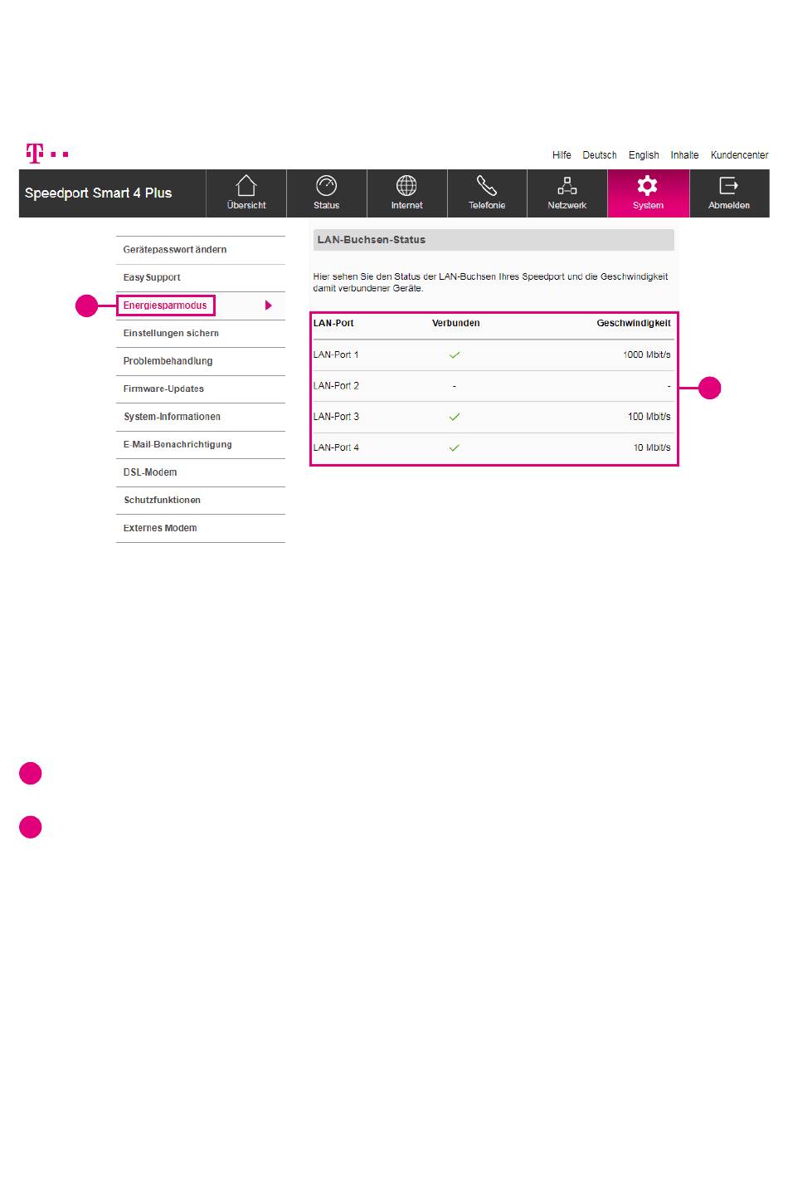Click the LAN-Port column header

tap(333, 323)
